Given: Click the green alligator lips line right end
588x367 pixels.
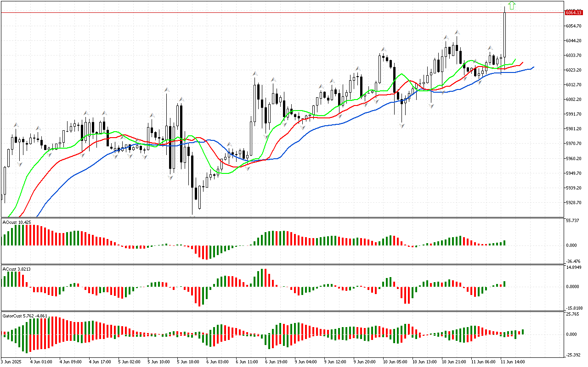Looking at the screenshot, I should coord(514,60).
